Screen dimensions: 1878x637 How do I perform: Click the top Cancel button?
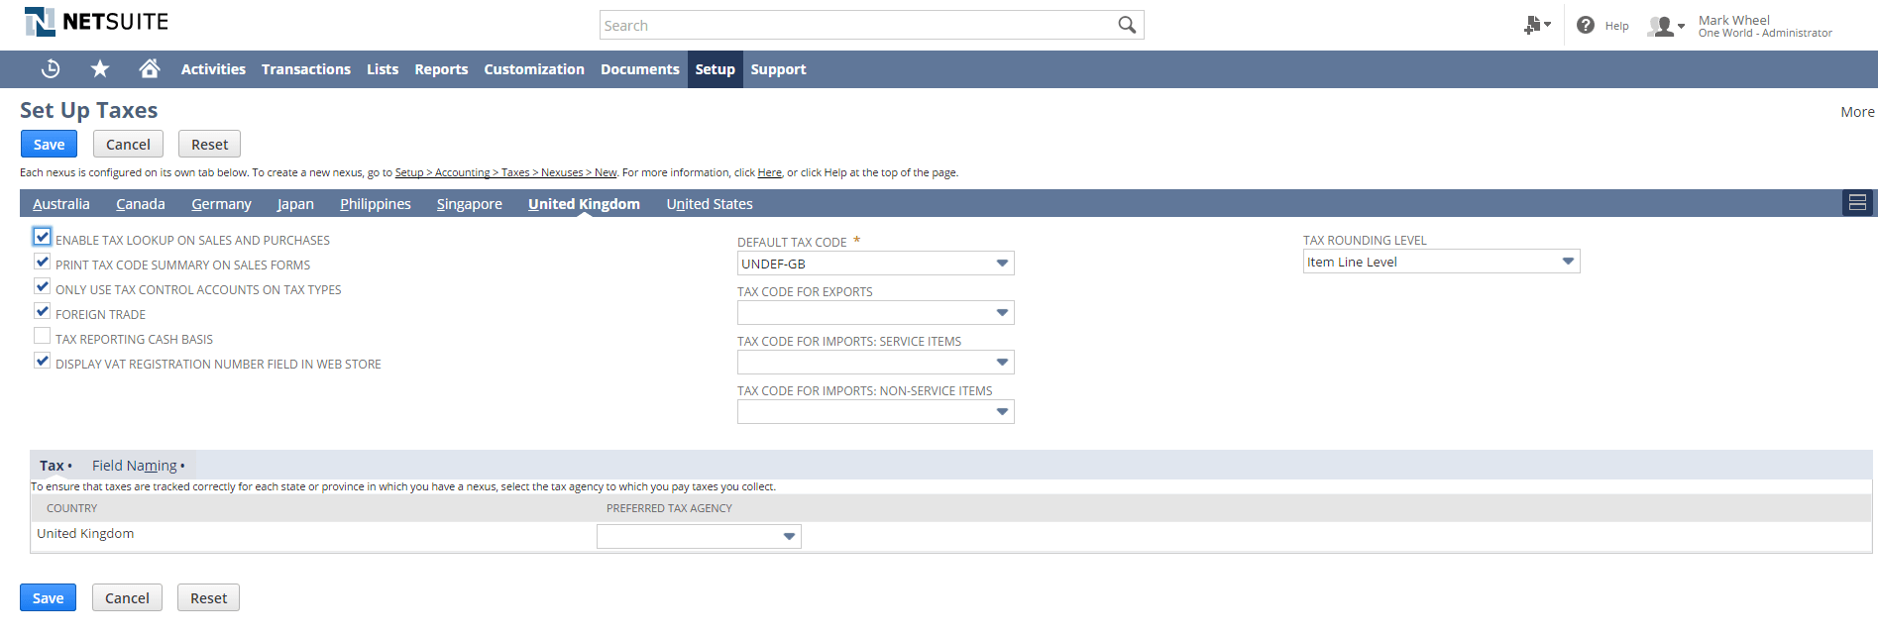(x=128, y=144)
